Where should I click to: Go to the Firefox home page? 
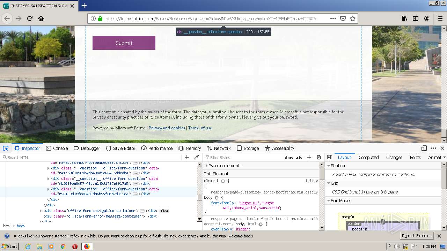click(41, 18)
